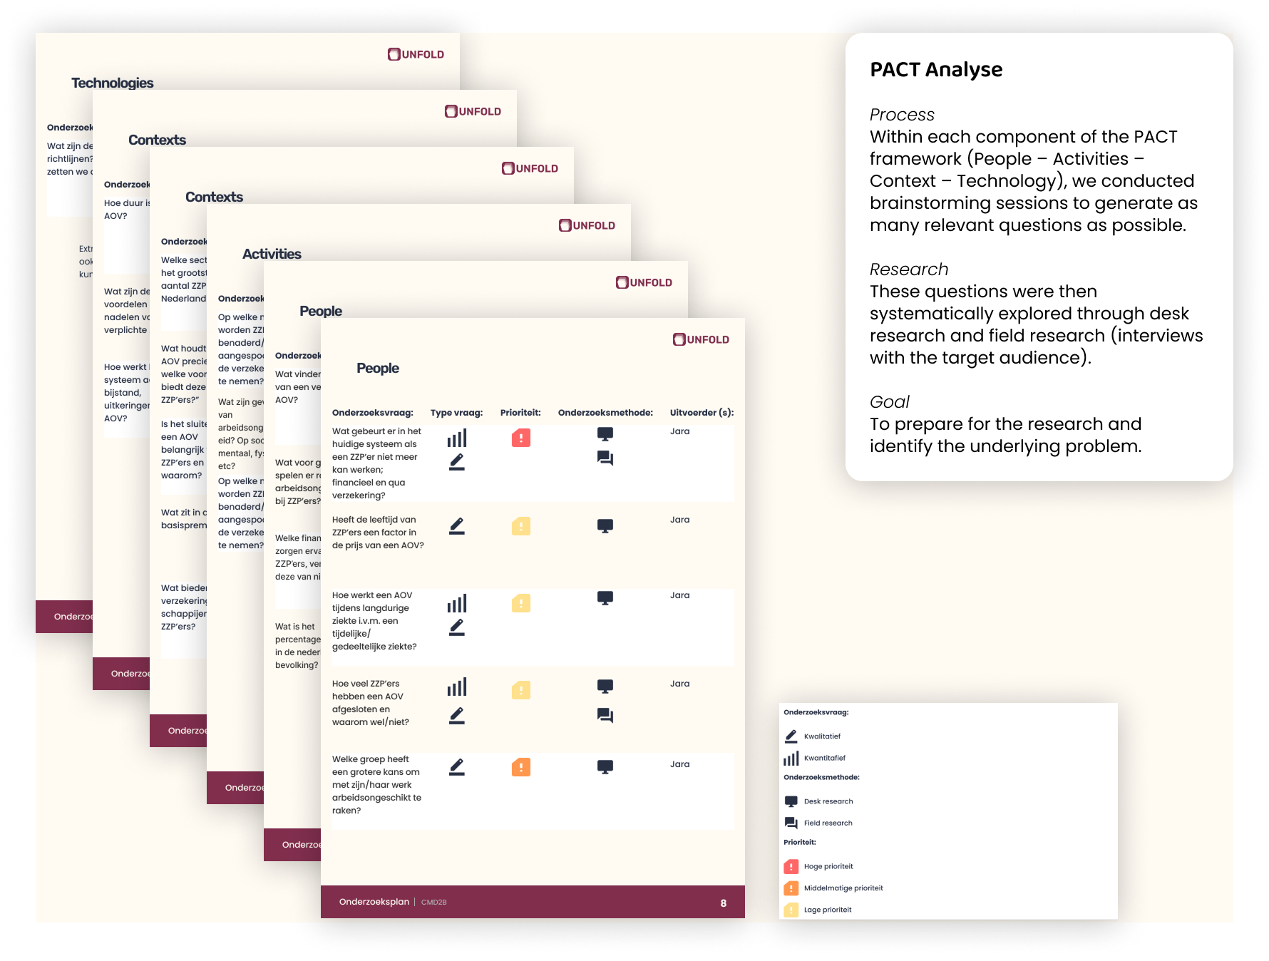Click 'Jara' in the 'Welke groep heeft' row
The image size is (1269, 961).
(x=680, y=764)
